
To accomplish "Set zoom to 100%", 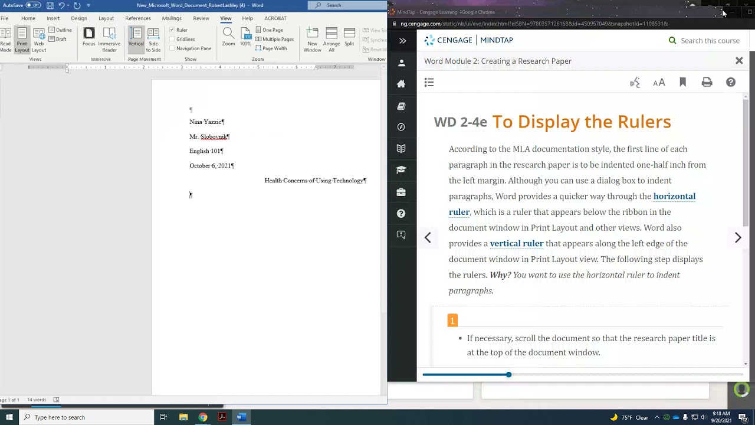I will [x=245, y=37].
